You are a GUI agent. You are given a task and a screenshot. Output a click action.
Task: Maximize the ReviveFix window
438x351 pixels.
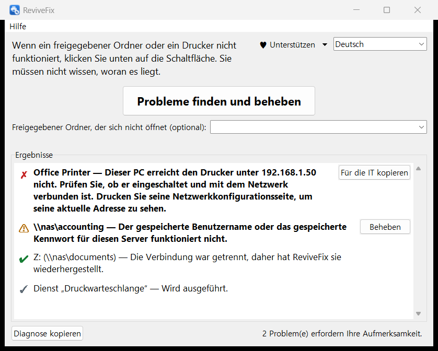(x=387, y=10)
